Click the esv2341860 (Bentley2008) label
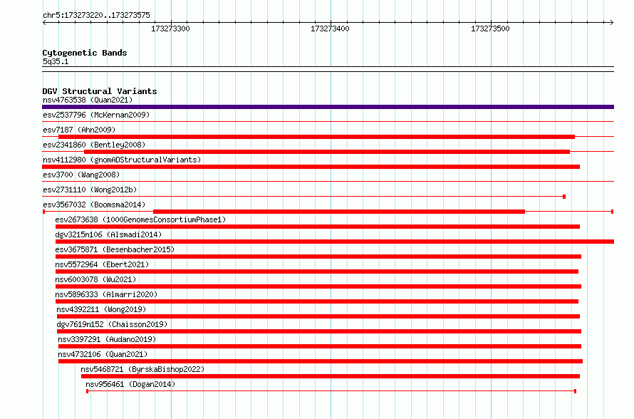Viewport: 634px width, 419px height. (94, 145)
